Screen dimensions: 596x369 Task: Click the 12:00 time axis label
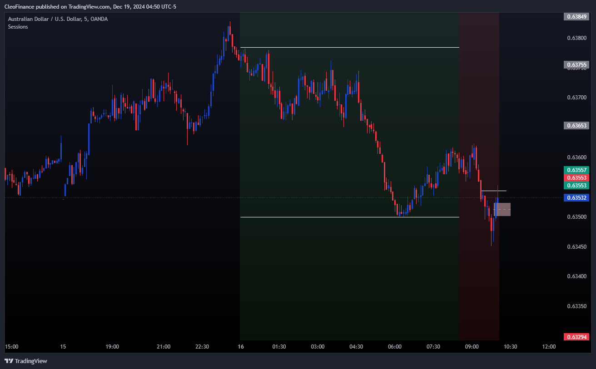tap(549, 347)
